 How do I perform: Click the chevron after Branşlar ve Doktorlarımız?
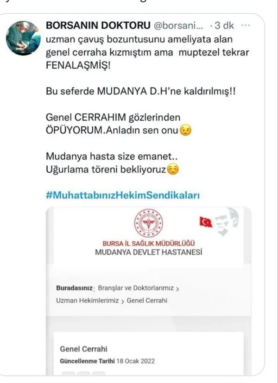point(177,289)
